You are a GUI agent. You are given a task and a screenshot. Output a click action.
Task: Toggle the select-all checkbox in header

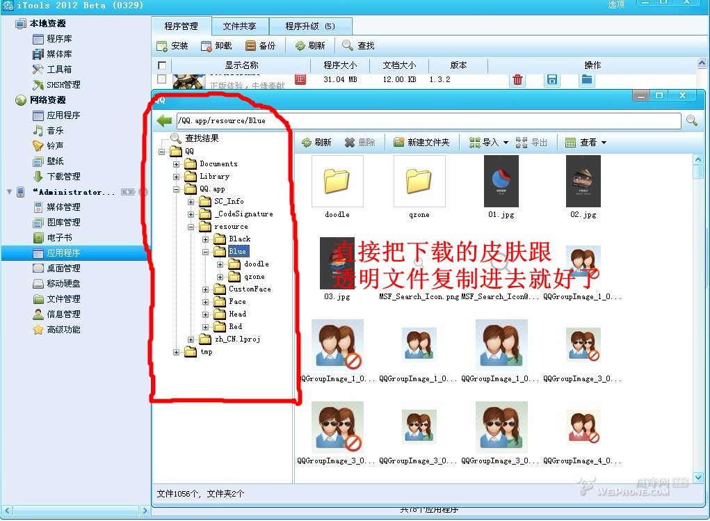click(x=161, y=65)
